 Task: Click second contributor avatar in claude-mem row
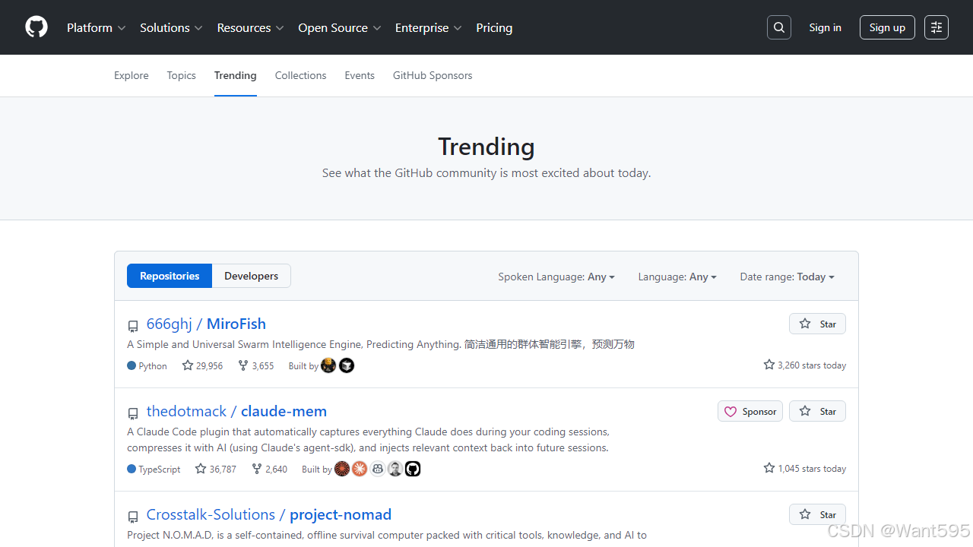point(360,469)
